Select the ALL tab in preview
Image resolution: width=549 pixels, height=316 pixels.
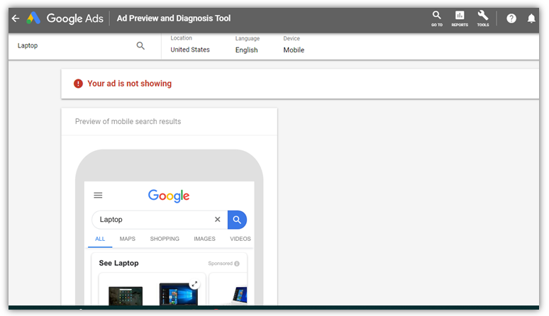click(x=100, y=239)
